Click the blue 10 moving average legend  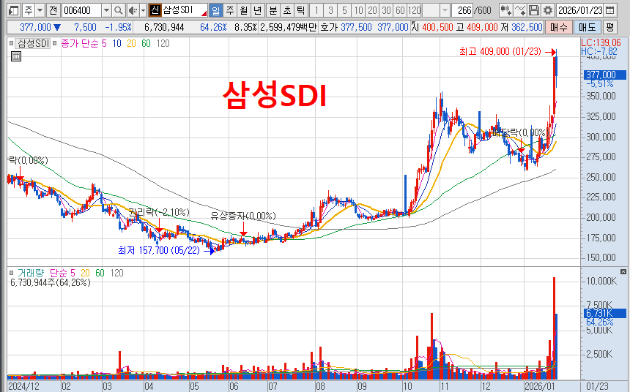[117, 43]
